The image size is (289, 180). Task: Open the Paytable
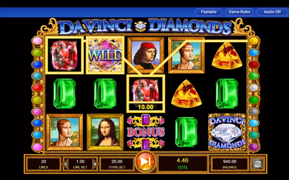[x=208, y=12]
